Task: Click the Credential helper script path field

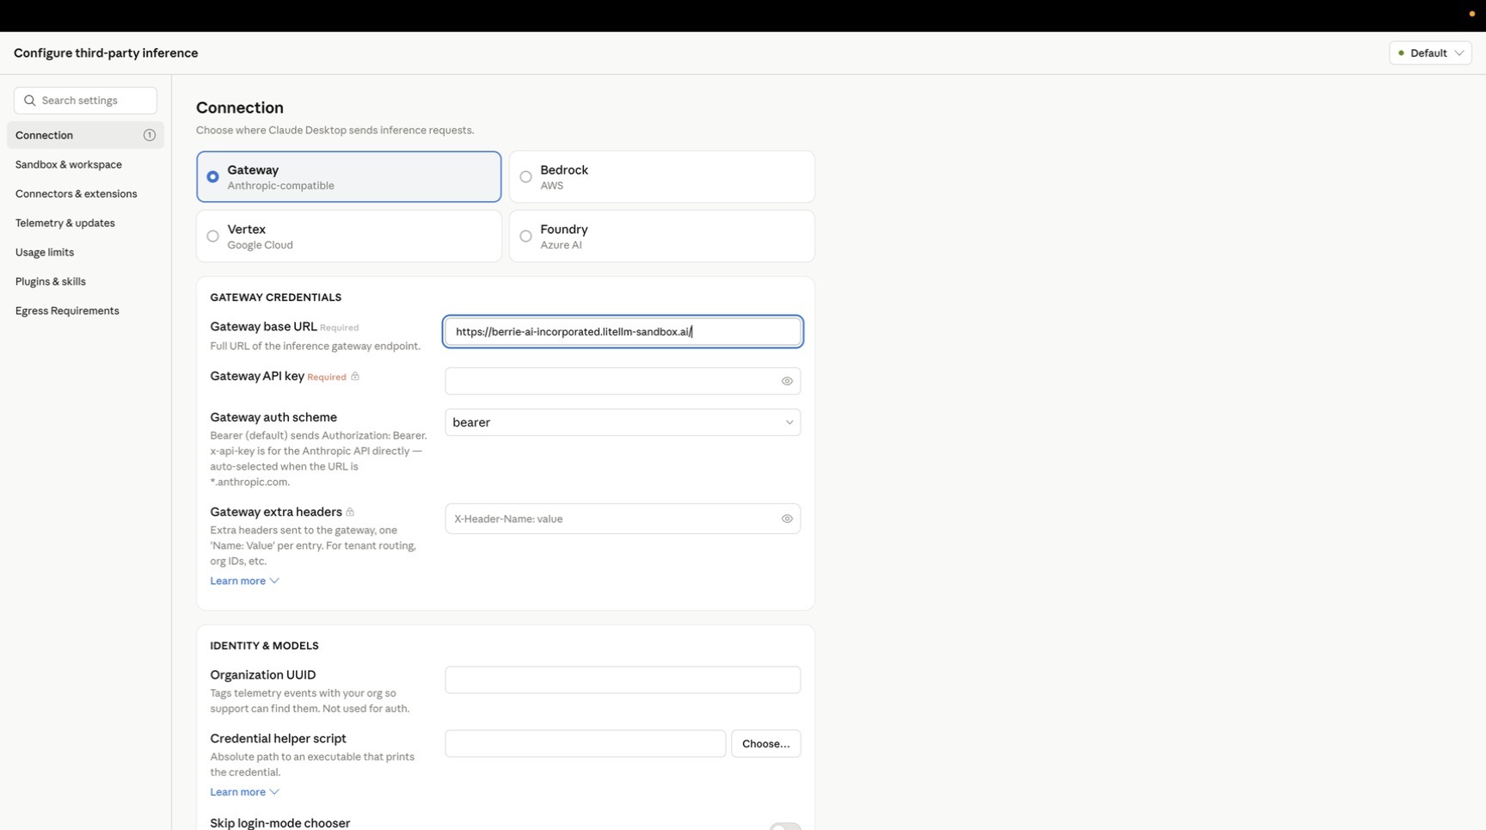Action: (x=586, y=744)
